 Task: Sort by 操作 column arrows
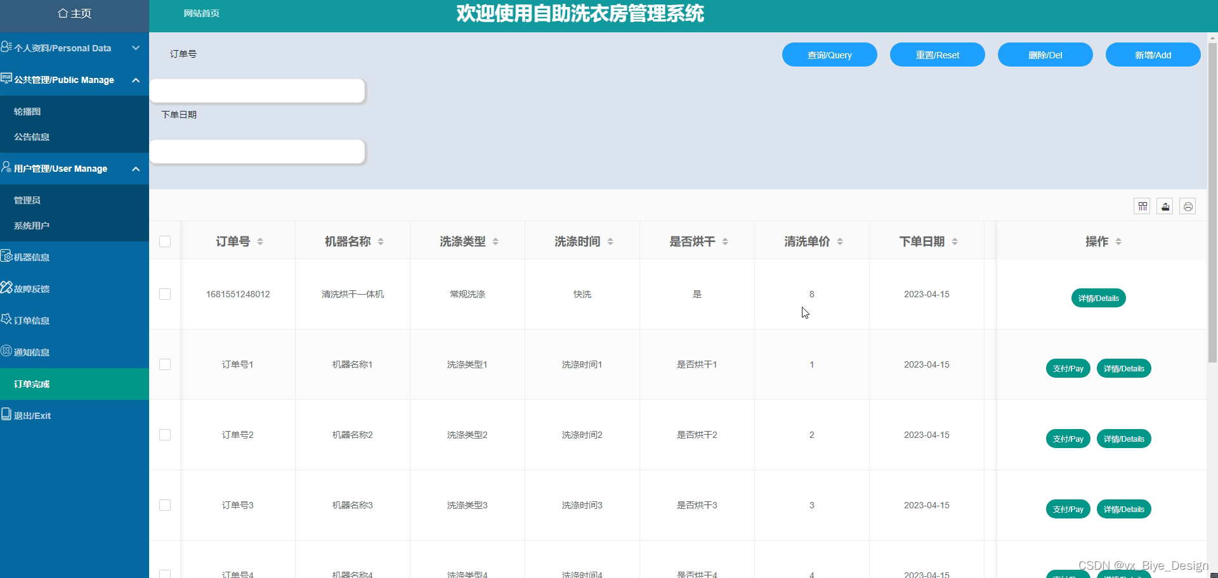tap(1118, 241)
